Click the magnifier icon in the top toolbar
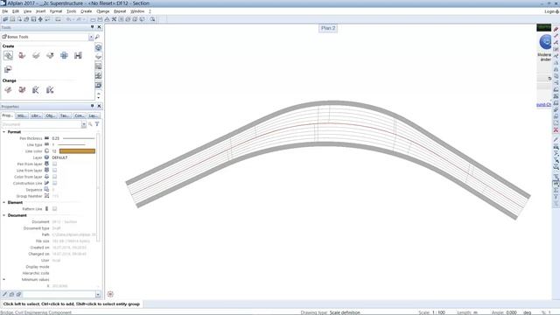The image size is (560, 315). pyautogui.click(x=152, y=19)
